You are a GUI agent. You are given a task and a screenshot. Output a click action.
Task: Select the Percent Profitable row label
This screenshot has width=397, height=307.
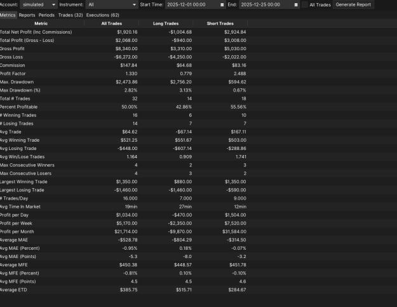pos(18,107)
